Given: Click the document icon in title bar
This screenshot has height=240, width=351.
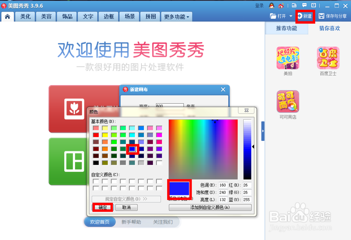Looking at the screenshot, I should click(x=294, y=5).
